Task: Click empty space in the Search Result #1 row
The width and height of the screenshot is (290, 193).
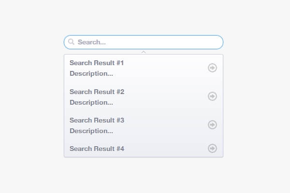Action: pos(164,68)
